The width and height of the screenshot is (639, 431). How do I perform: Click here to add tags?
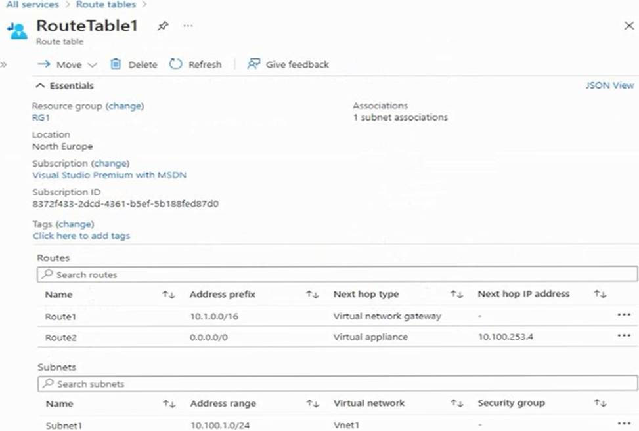pos(81,236)
